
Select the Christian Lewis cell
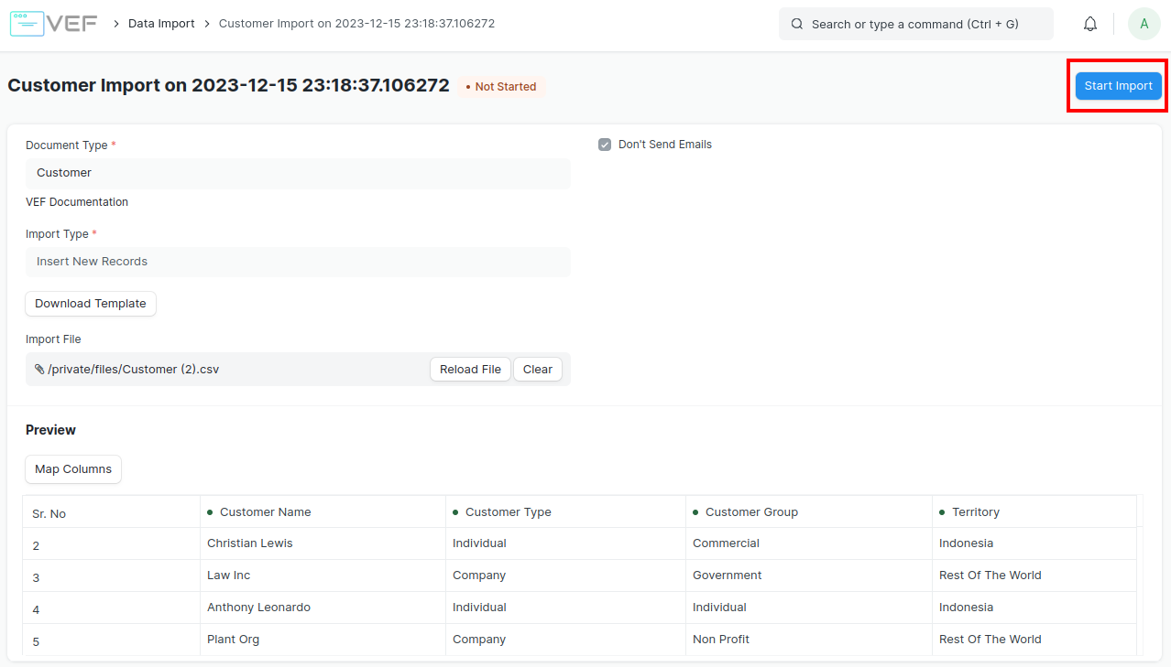click(323, 543)
